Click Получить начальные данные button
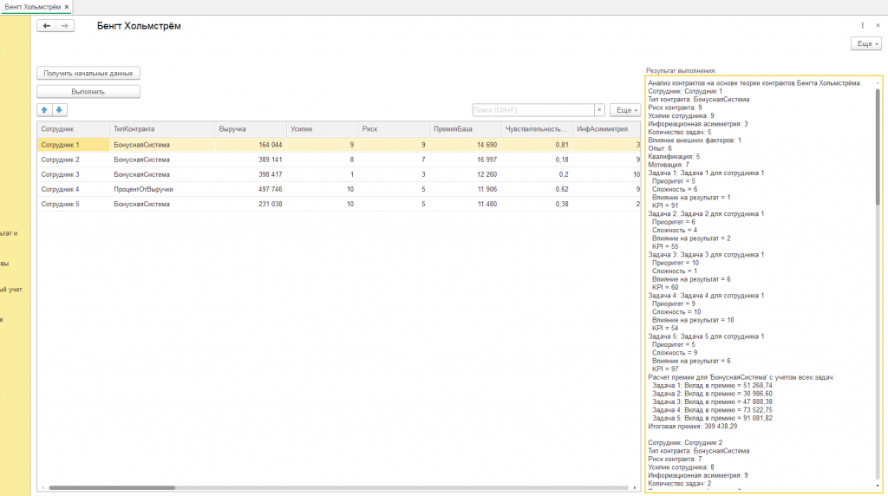This screenshot has height=496, width=888. (x=88, y=73)
